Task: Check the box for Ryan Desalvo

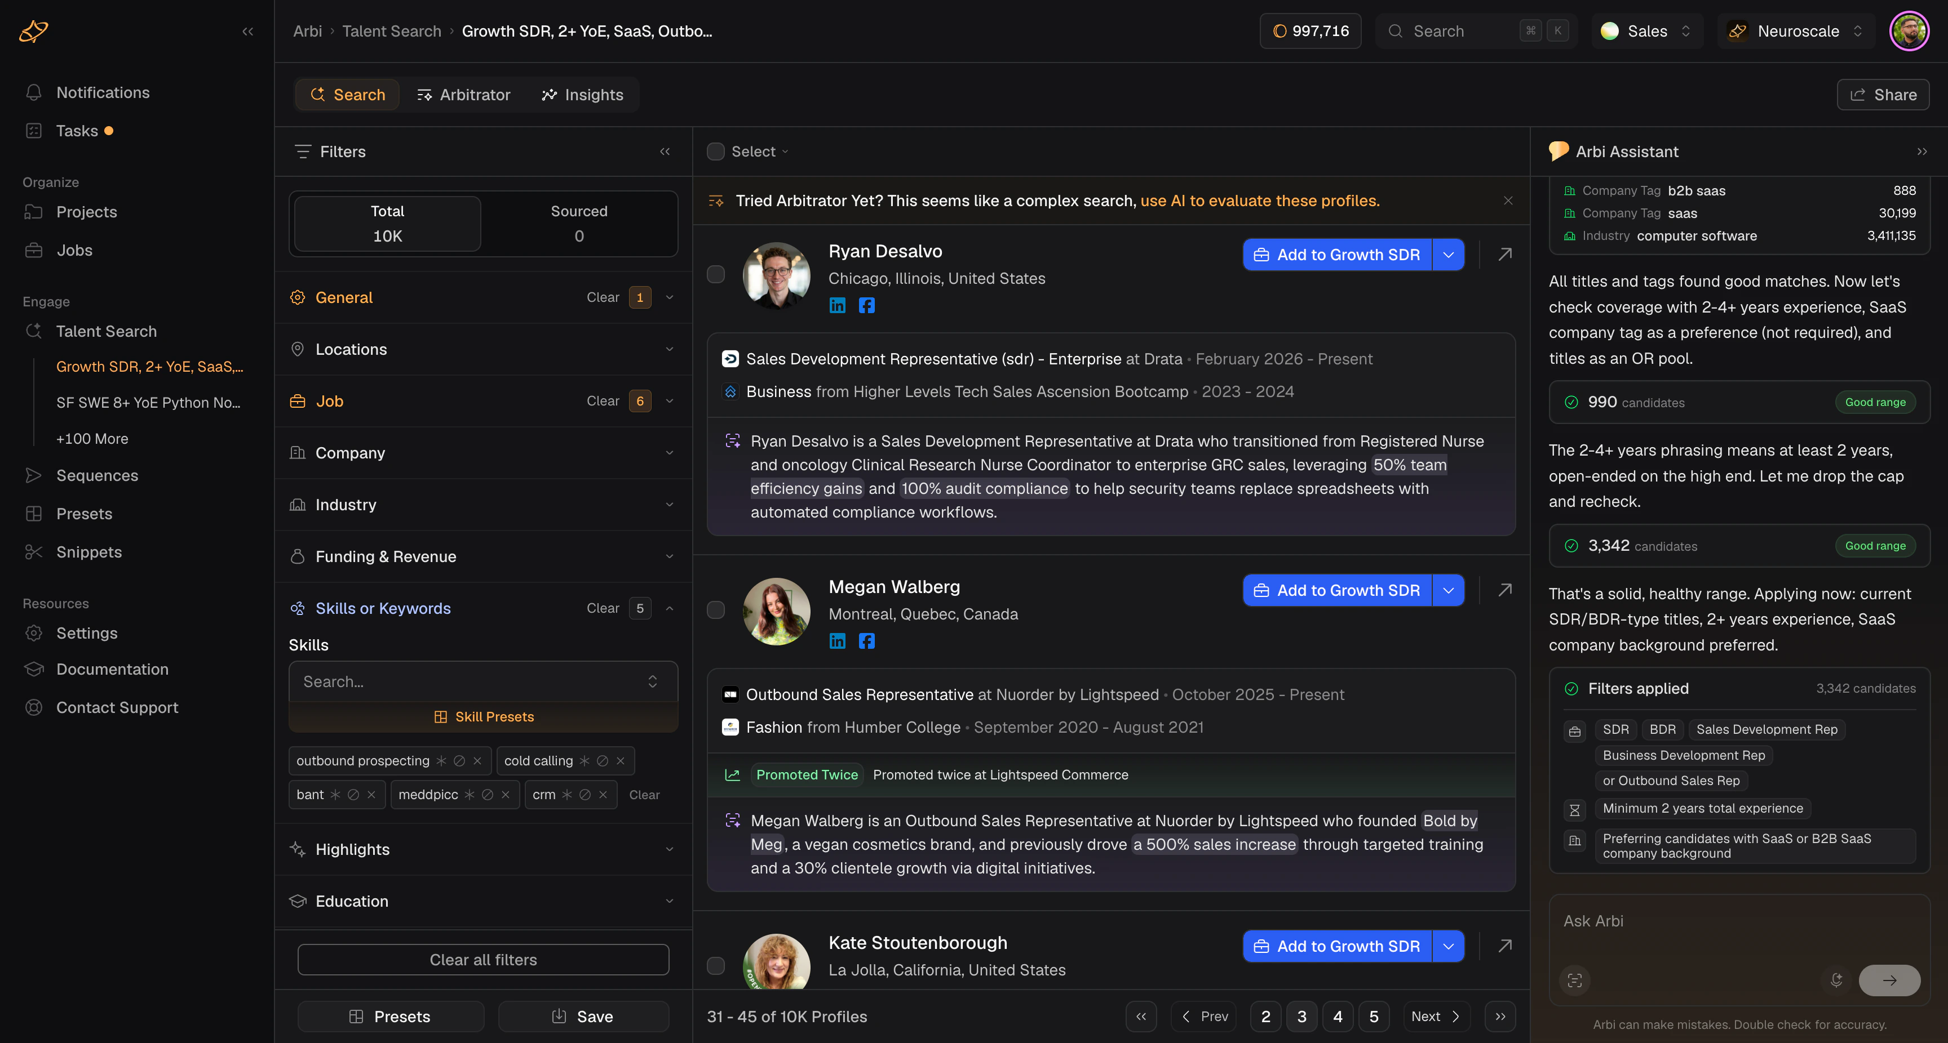Action: coord(715,274)
